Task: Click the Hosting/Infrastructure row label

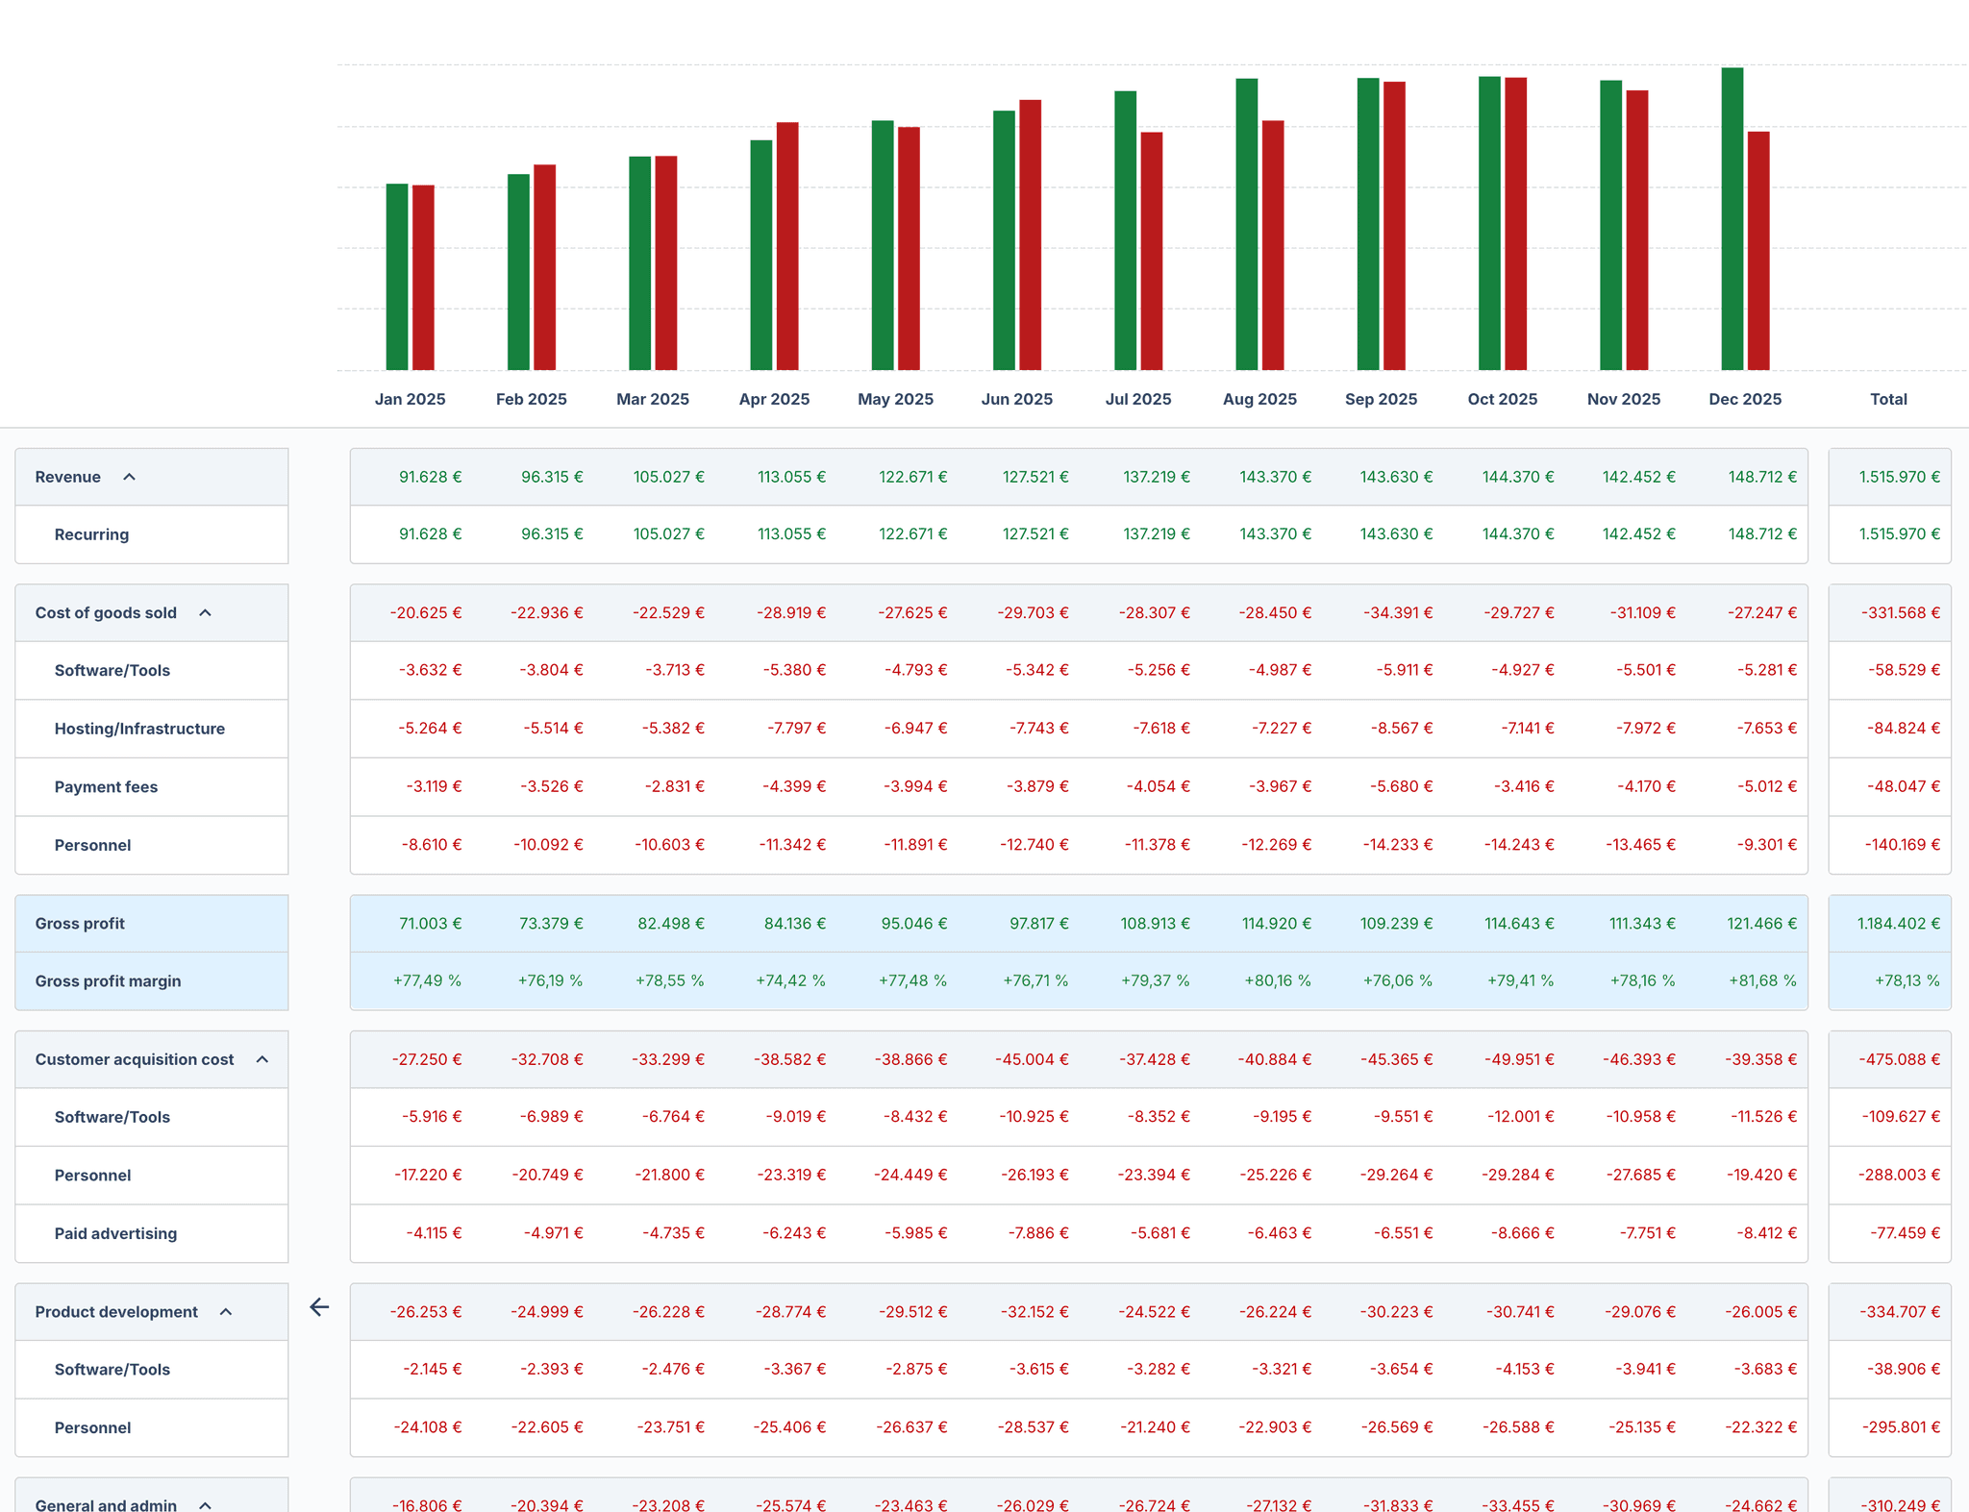Action: point(139,729)
